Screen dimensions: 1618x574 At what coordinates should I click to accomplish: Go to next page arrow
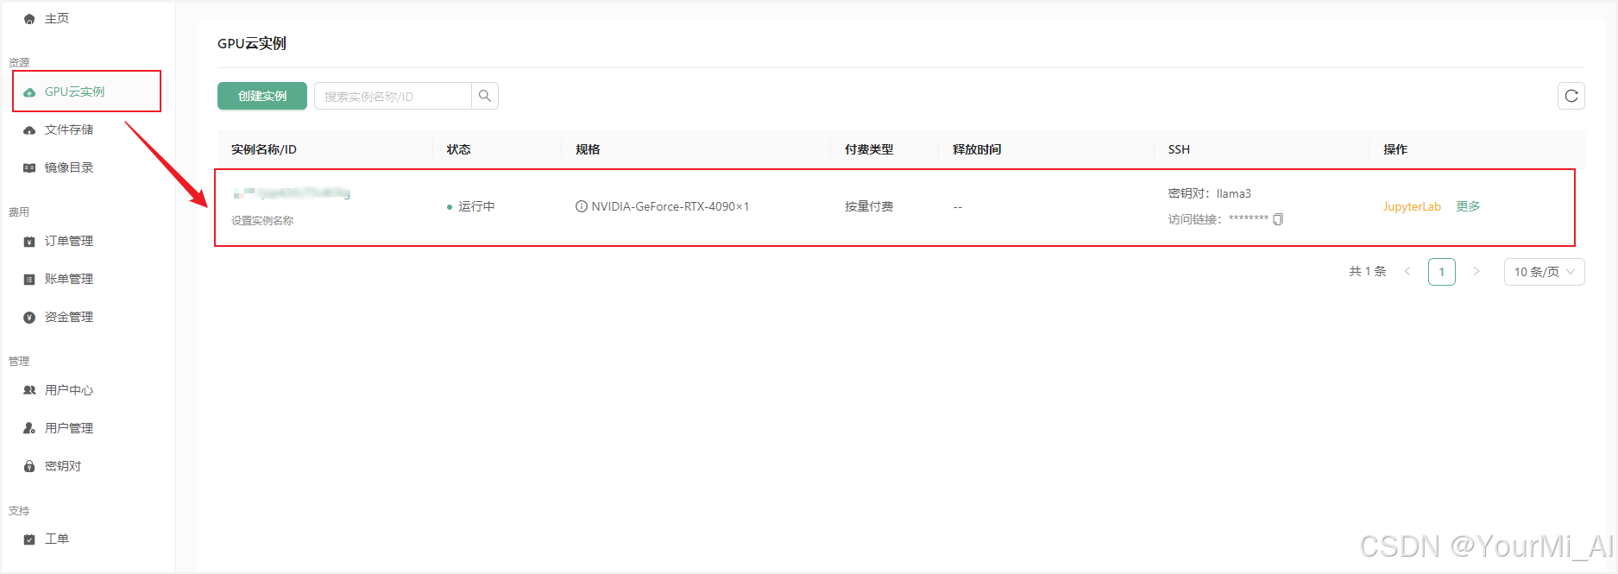coord(1476,272)
